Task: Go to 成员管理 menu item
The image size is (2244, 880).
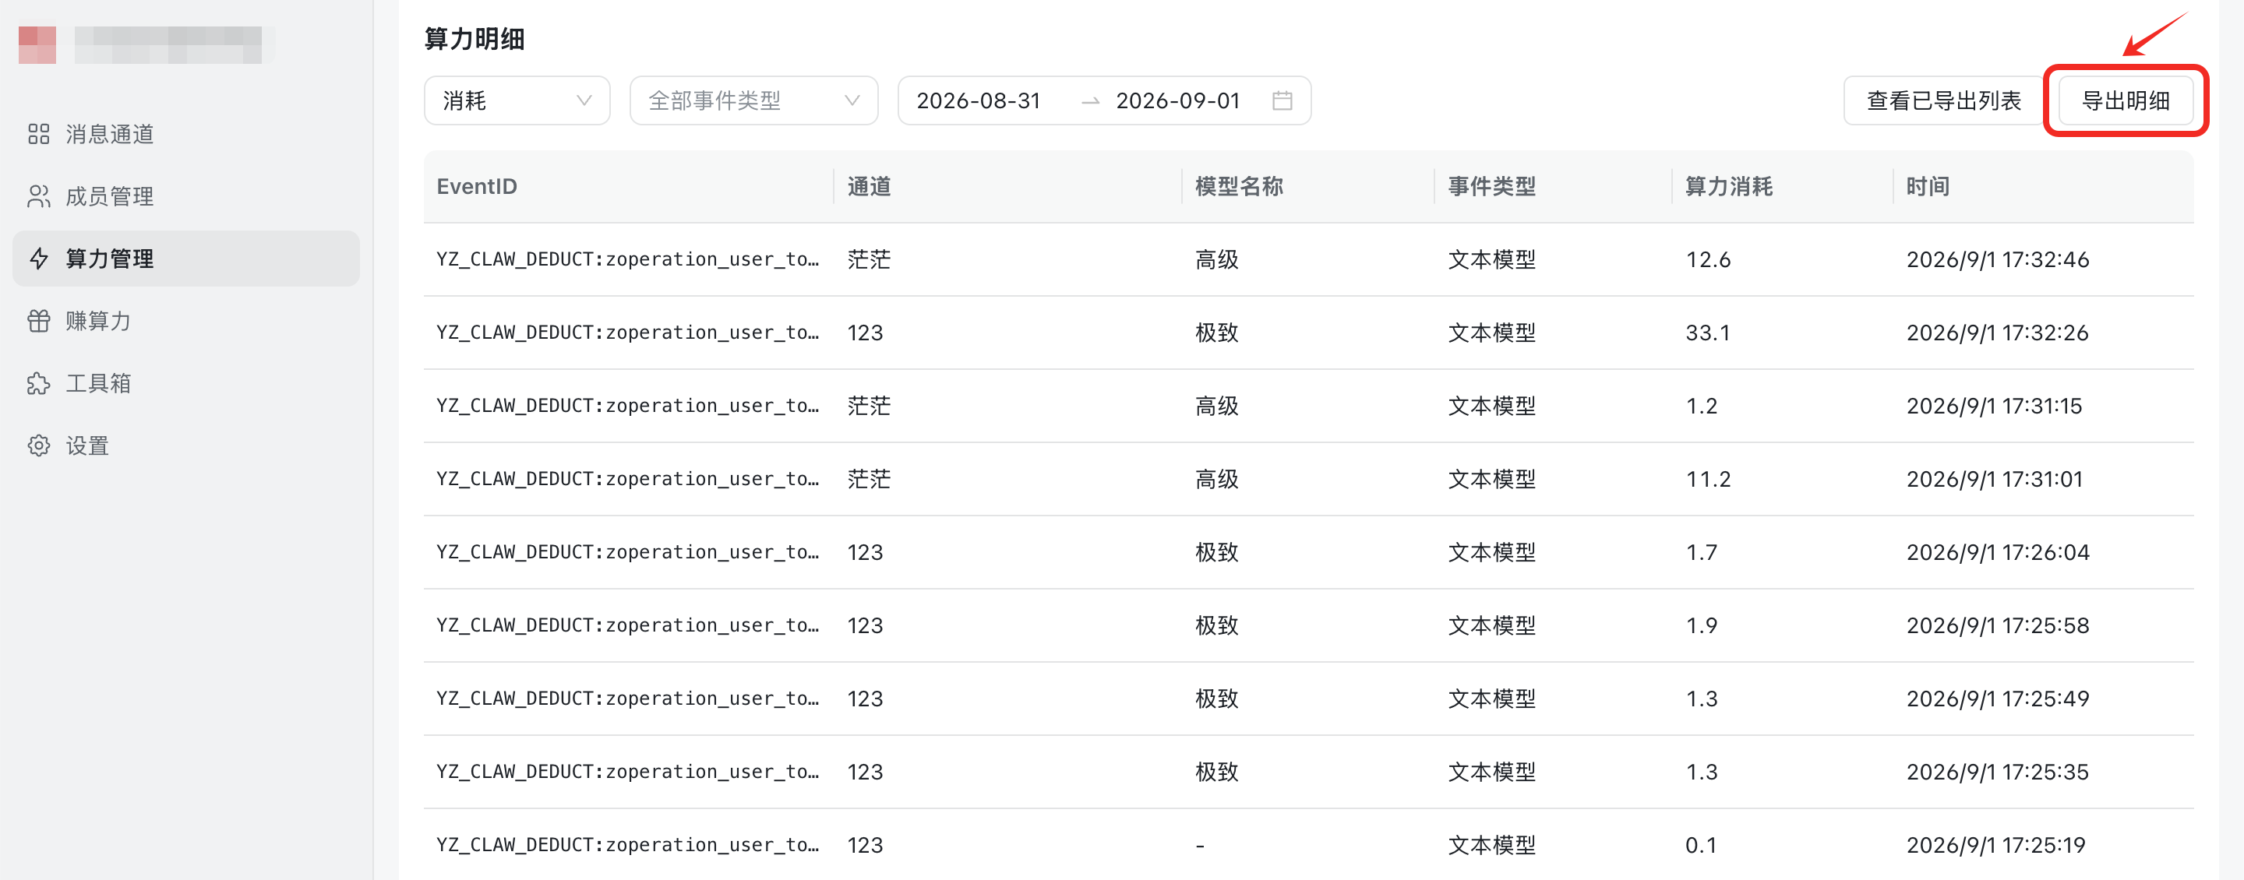Action: coord(185,197)
